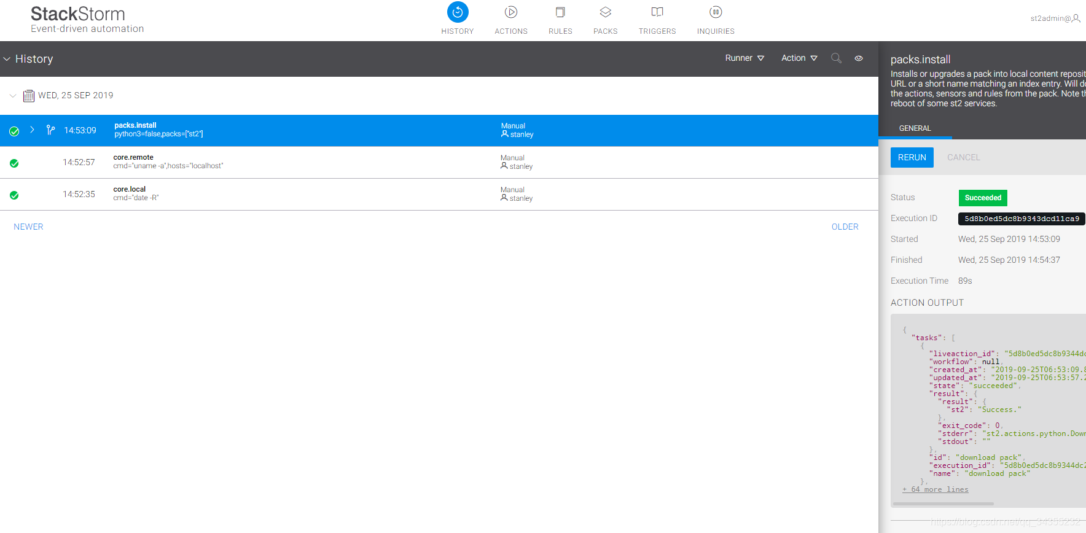The height and width of the screenshot is (533, 1086).
Task: Open the Rules icon
Action: click(x=560, y=12)
